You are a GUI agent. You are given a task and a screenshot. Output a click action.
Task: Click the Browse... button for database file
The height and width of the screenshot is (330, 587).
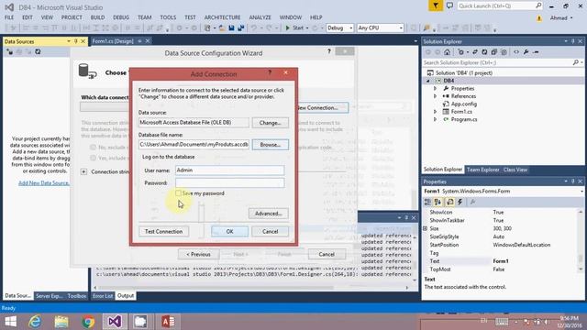click(x=270, y=145)
